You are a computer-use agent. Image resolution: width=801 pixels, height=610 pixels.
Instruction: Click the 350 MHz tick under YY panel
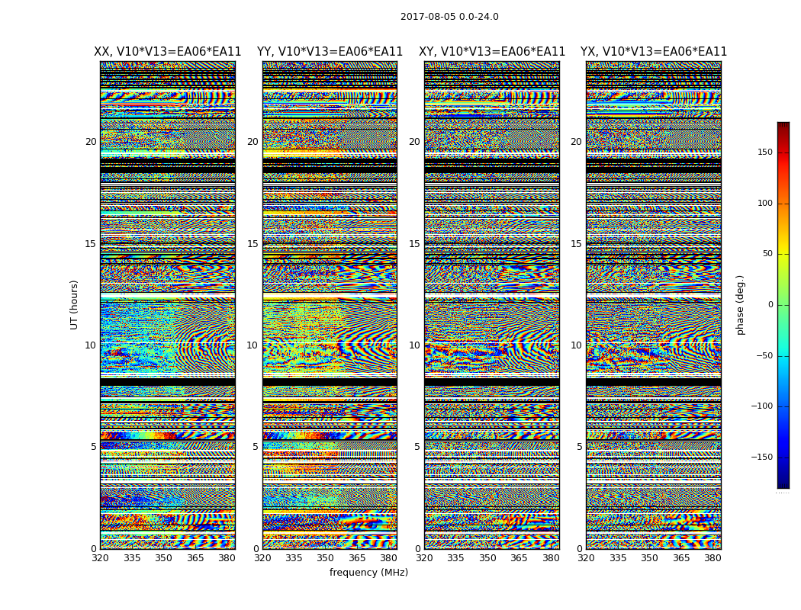326,558
